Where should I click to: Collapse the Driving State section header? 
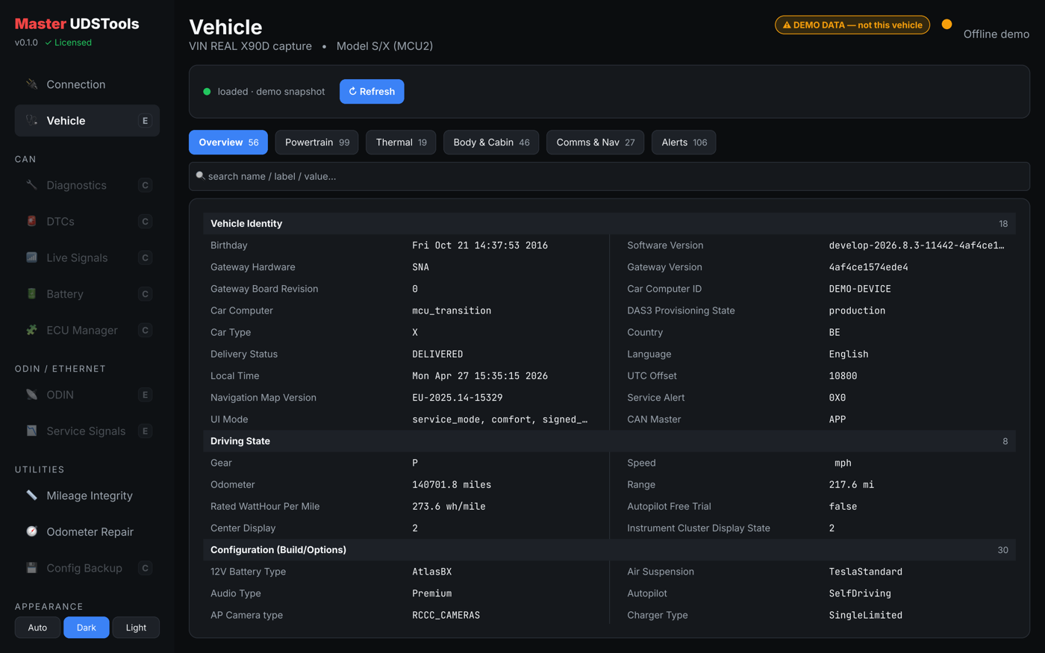[609, 441]
